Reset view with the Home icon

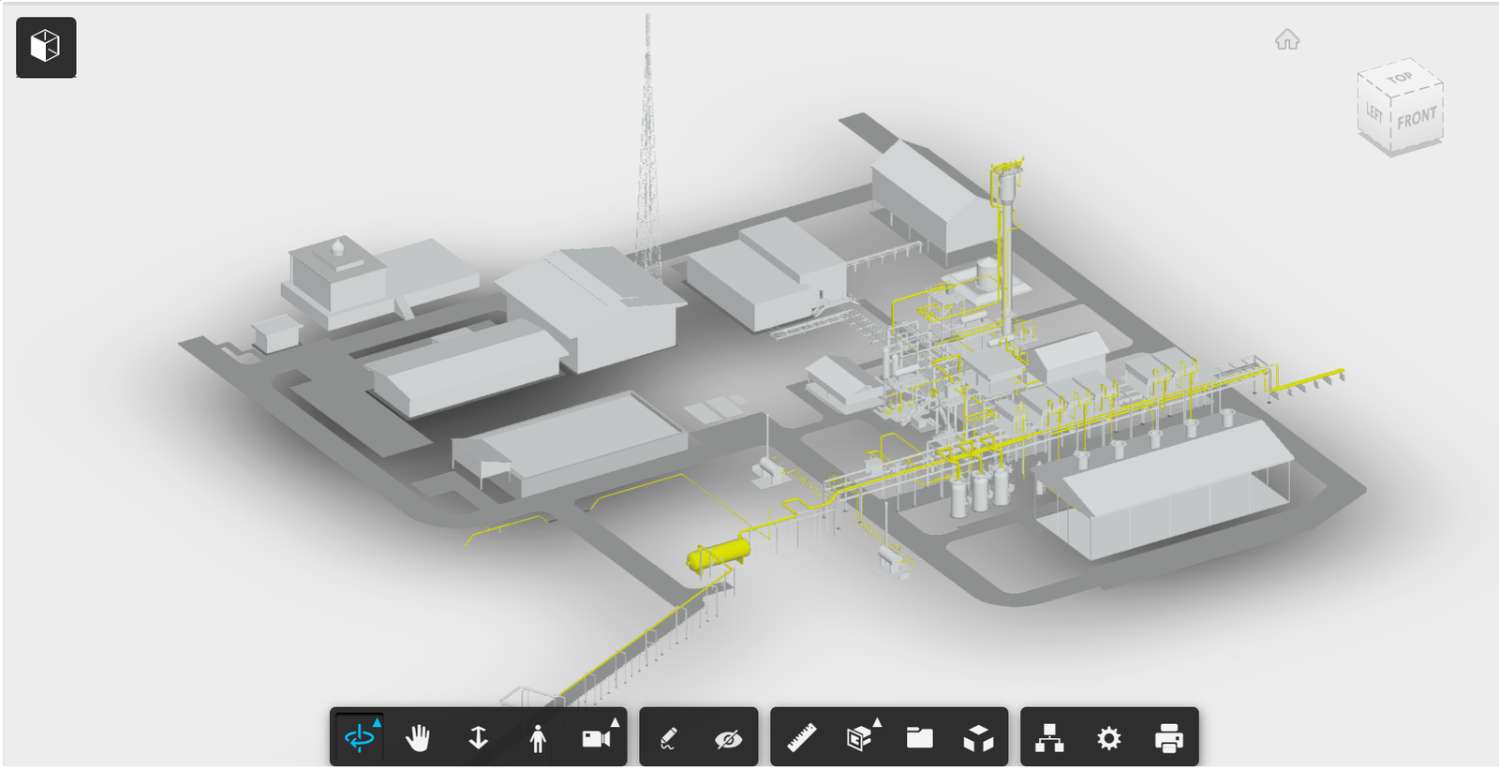click(1287, 39)
